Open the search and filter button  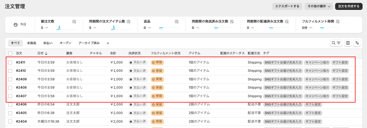click(336, 43)
